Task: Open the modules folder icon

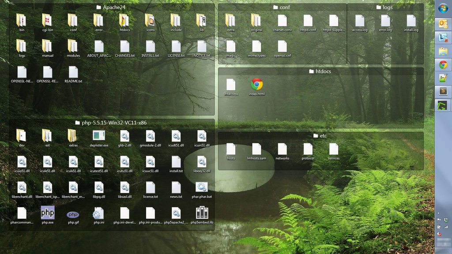Action: pos(73,49)
